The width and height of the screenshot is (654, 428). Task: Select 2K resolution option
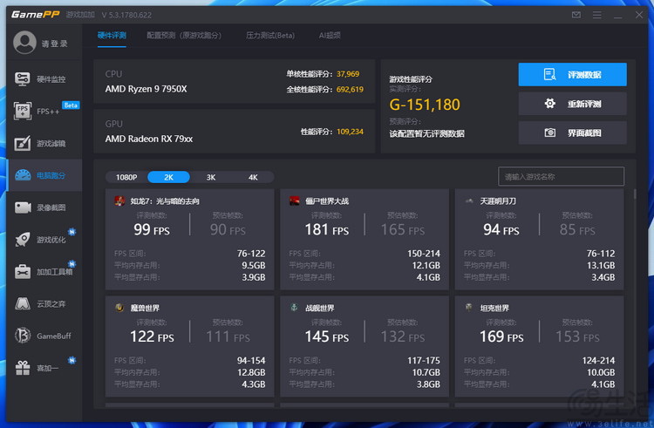point(168,177)
